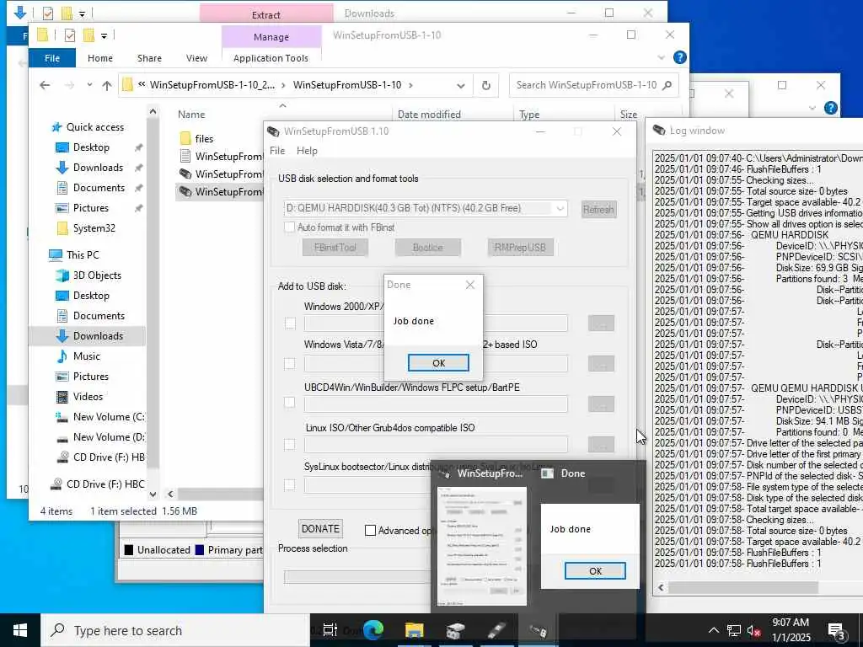Viewport: 863px width, 647px height.
Task: Click the Search WinSetupFromUSB-1-10 box
Action: tap(593, 85)
